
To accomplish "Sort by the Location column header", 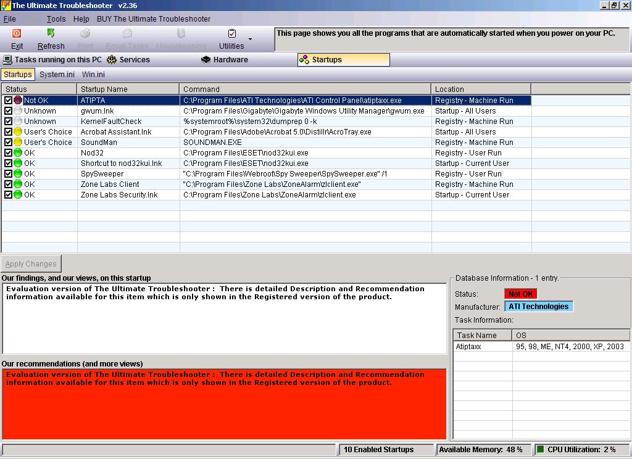I will pos(481,89).
